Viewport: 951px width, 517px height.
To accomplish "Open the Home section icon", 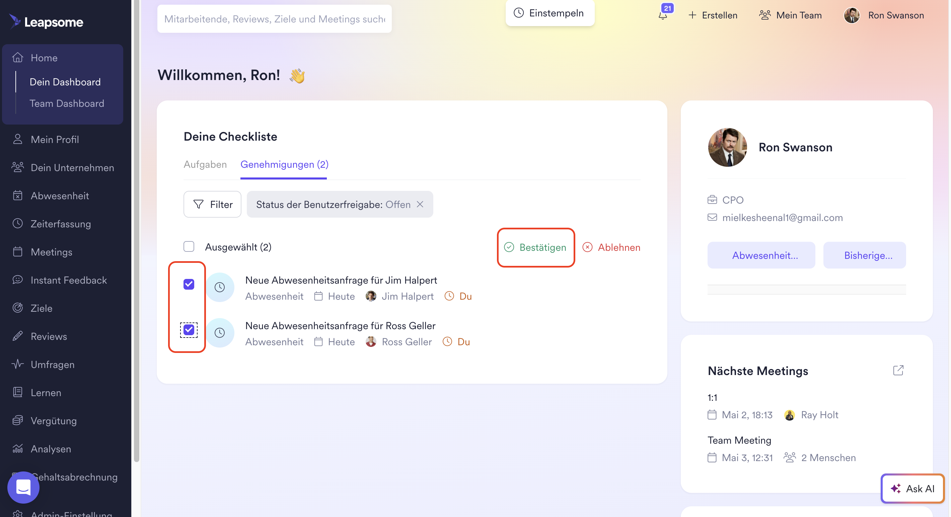I will pyautogui.click(x=18, y=58).
